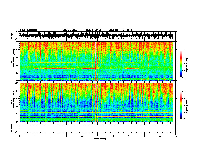
Task: Click inside the ch.2 spectrogram
Action: (x=96, y=102)
